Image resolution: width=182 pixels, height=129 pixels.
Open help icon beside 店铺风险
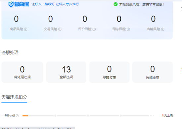(162, 29)
